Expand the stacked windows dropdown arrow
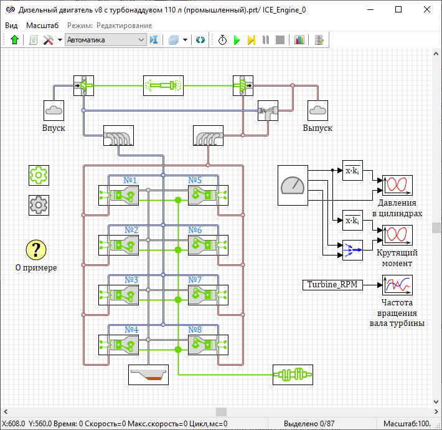 click(185, 40)
